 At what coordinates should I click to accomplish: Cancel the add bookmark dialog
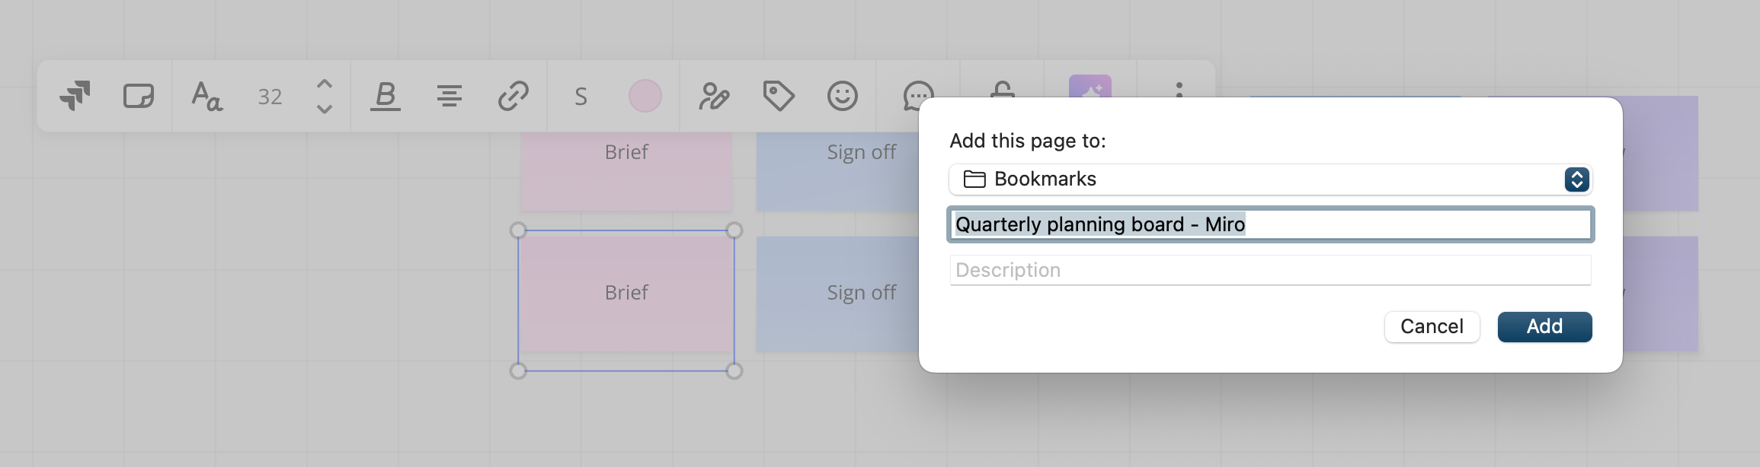pos(1432,327)
